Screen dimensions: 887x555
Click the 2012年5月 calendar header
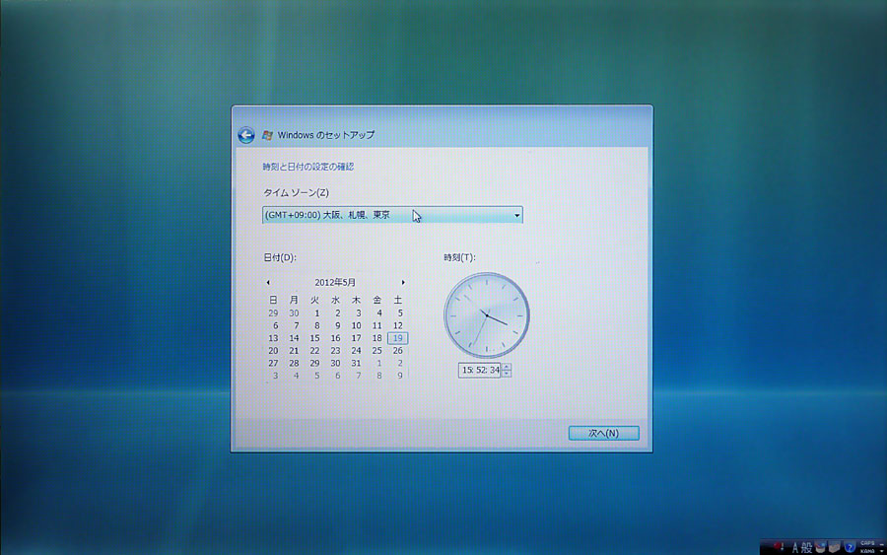click(x=335, y=282)
